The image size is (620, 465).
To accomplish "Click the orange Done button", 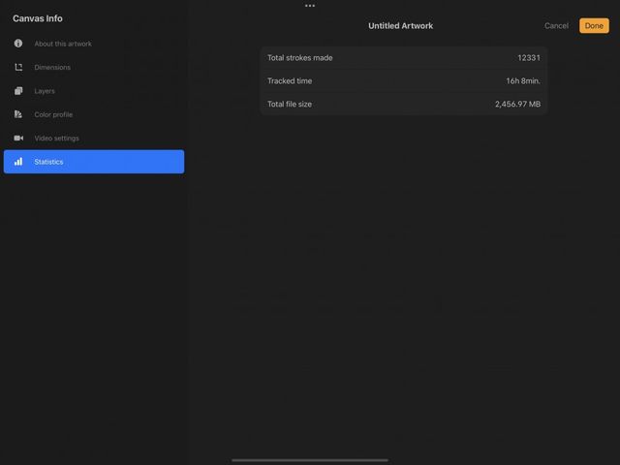I will pos(594,26).
